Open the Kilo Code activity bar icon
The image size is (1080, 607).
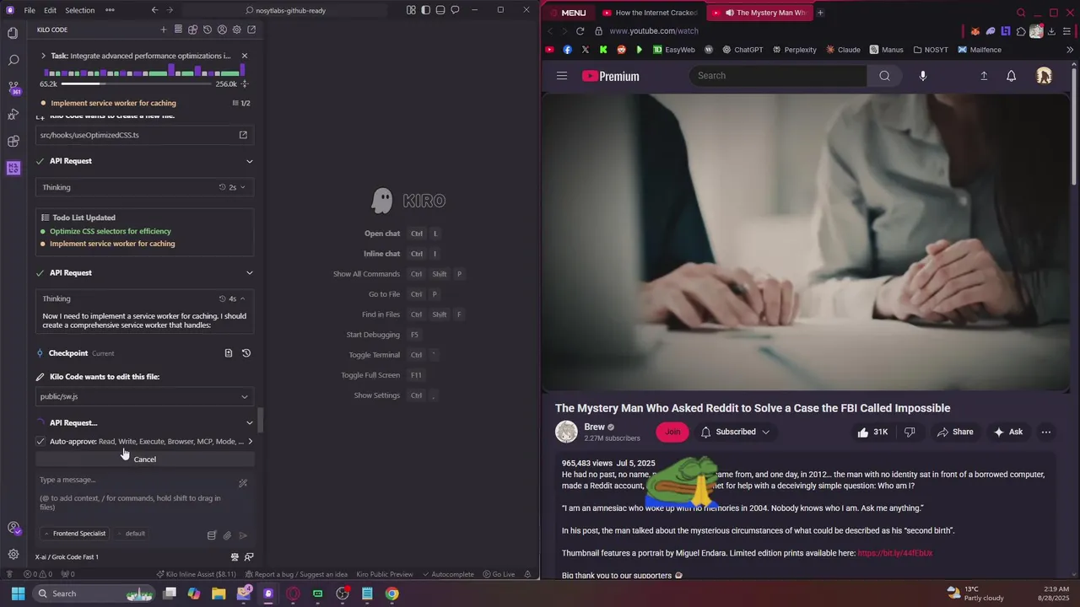[x=13, y=168]
